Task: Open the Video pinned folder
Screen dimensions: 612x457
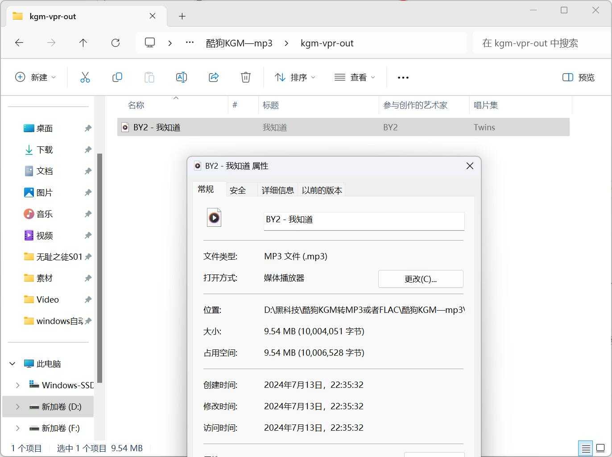Action: coord(47,299)
